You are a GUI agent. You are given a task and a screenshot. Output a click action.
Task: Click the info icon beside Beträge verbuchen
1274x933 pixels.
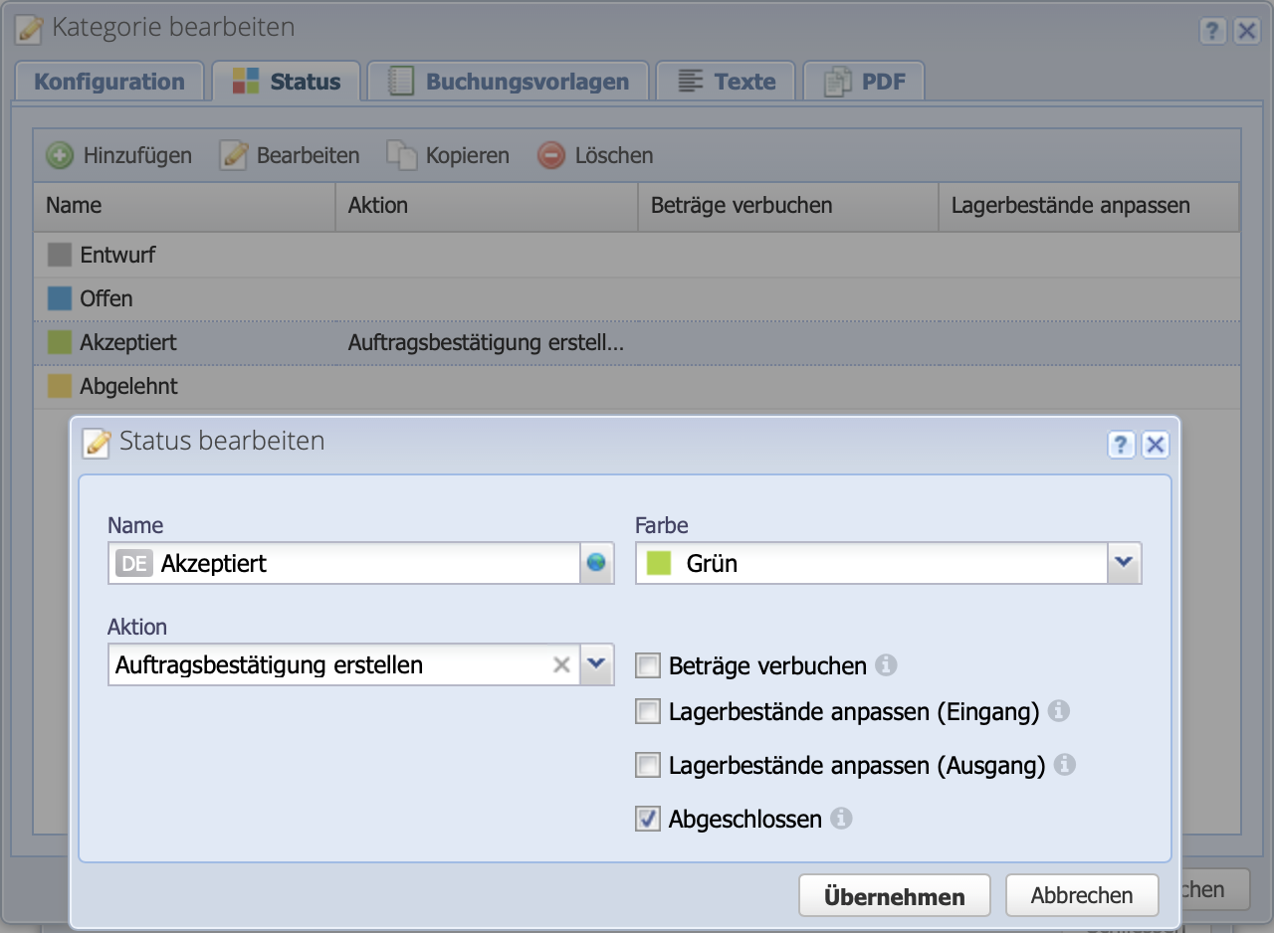pos(886,665)
